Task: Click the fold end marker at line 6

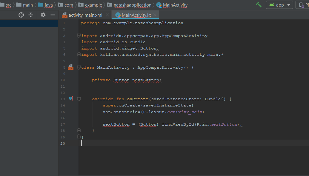Action: pyautogui.click(x=79, y=54)
